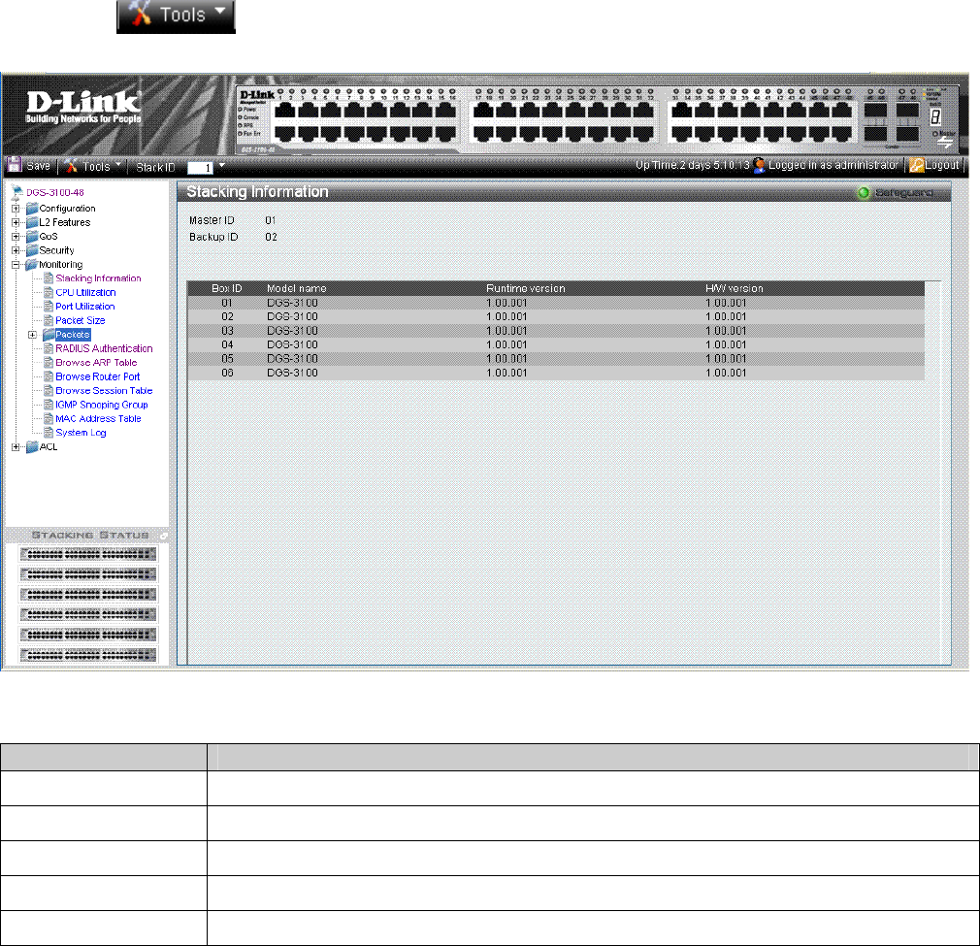
Task: Click the large Tools button above the window
Action: pos(176,16)
